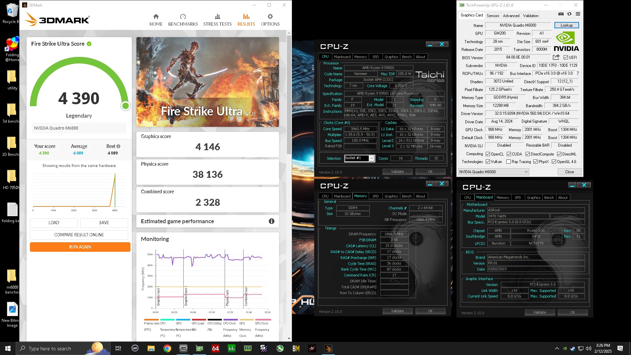Toggle the Vulkan checkbox in GPU-Z

tap(488, 162)
